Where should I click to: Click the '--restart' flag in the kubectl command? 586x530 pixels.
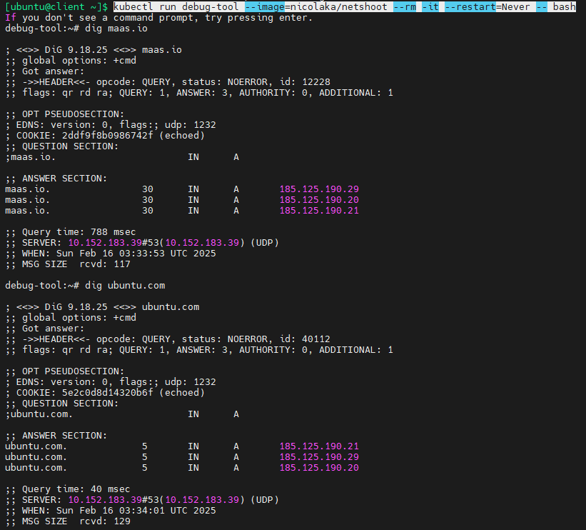click(470, 6)
